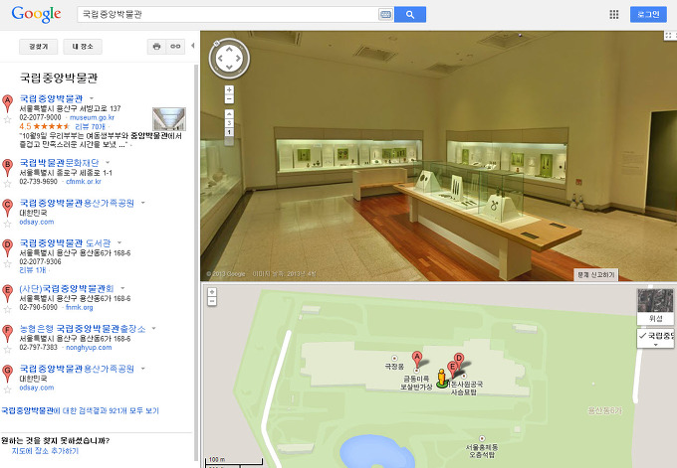Star result A 국립중앙박물관 to save

point(8,118)
